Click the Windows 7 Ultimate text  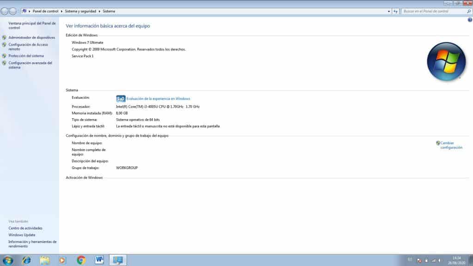coord(87,42)
